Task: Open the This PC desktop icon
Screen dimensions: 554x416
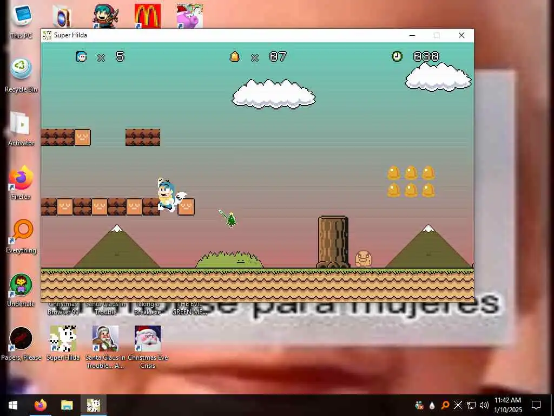Action: (21, 21)
